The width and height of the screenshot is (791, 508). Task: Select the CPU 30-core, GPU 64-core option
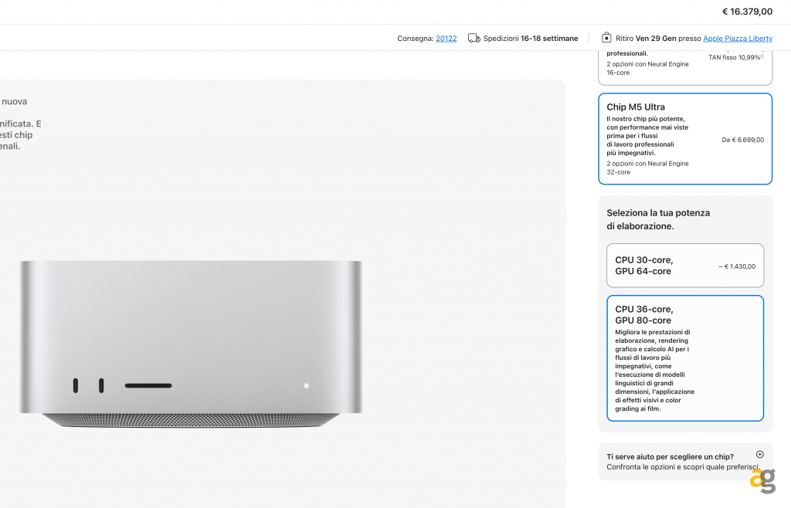685,266
